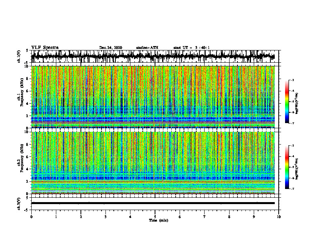Click the time-axis tick label "1"

tap(56, 217)
